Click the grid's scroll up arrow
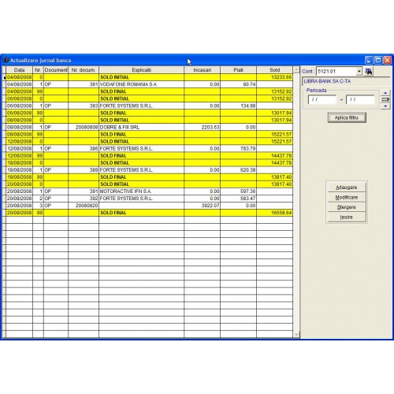394x394 pixels. tap(296, 70)
